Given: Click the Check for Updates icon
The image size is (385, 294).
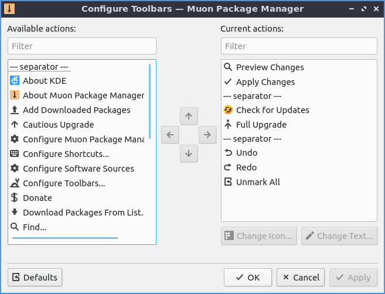Looking at the screenshot, I should pos(228,110).
